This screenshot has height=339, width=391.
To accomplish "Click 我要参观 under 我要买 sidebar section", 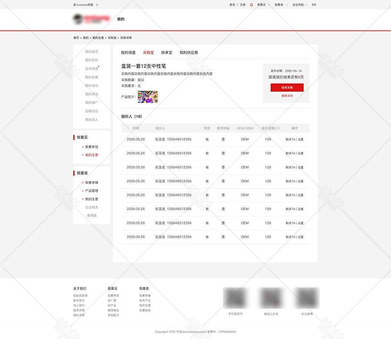I will point(92,147).
